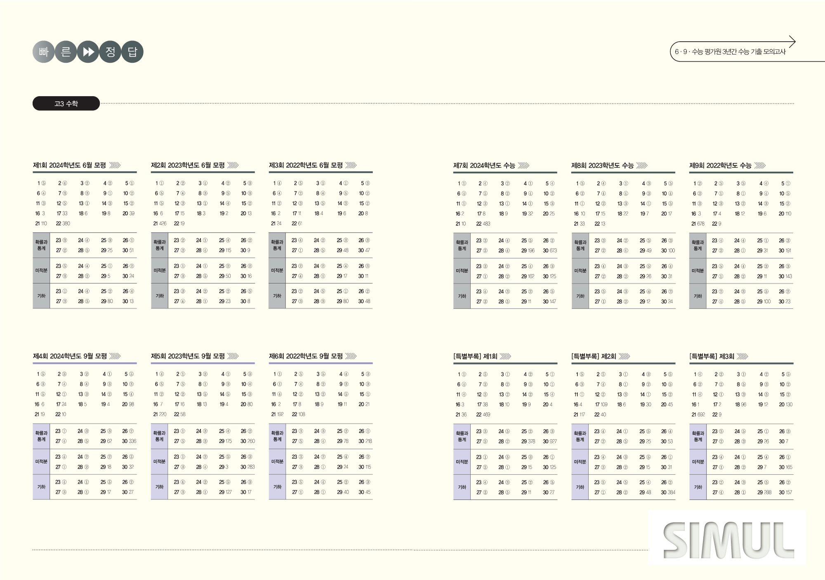Click purple 미적분 cell in 제4회 table

[x=41, y=462]
